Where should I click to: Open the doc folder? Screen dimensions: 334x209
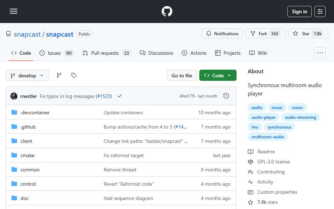tap(24, 198)
